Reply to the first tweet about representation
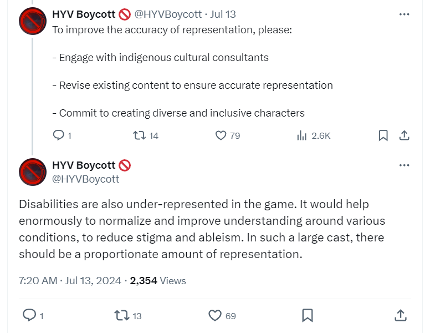The height and width of the screenshot is (333, 425). tap(59, 135)
